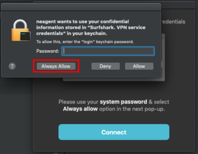Click the bold "Always allow" instruction text

point(80,109)
